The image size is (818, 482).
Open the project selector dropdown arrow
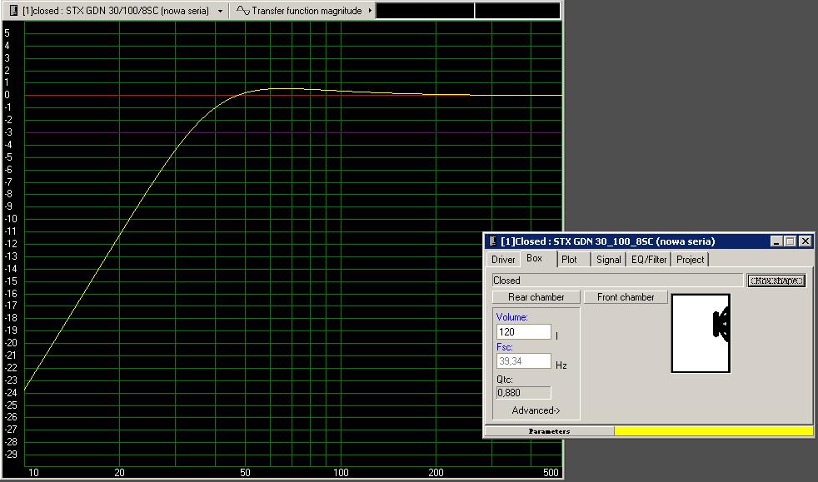coord(219,11)
